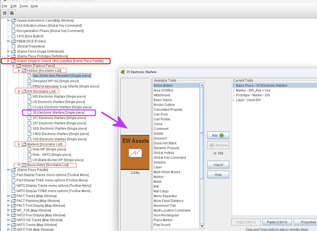Click folder icon of hidden Tabbed Panel
317x231 pixels.
click(19, 66)
